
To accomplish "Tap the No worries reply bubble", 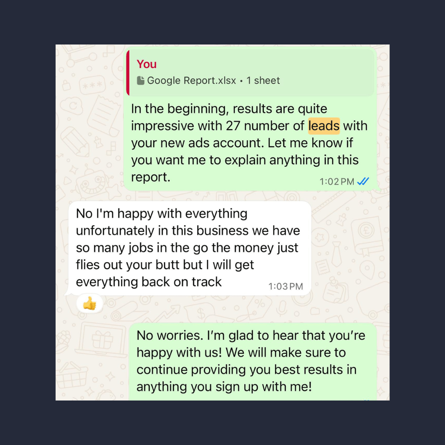I will click(x=253, y=362).
